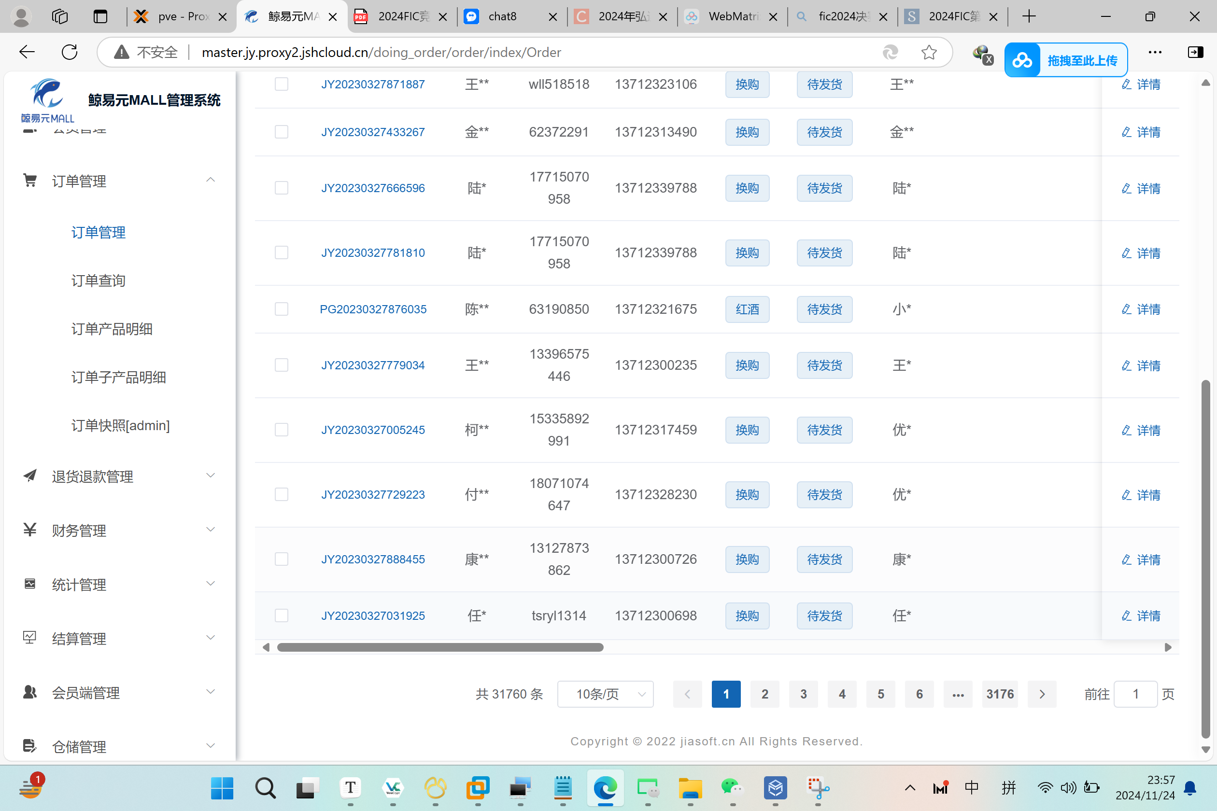Check the box for order JY20230327779034
1217x811 pixels.
click(x=282, y=365)
